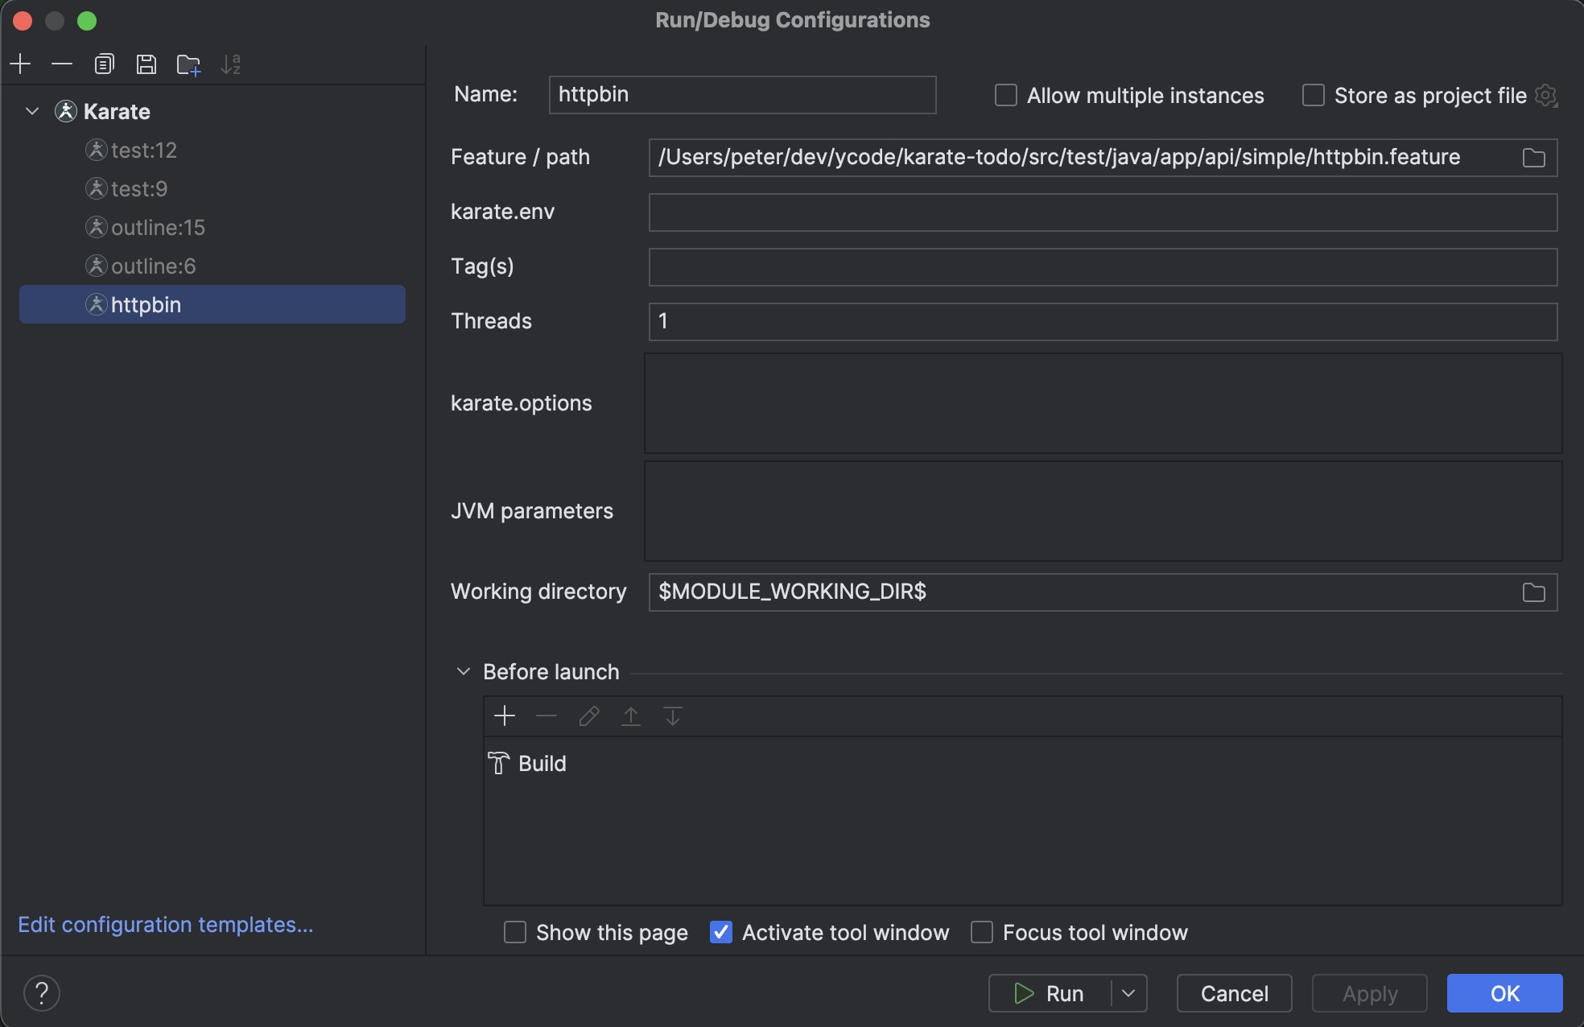This screenshot has height=1027, width=1584.
Task: Uncheck Activate tool window checkbox
Action: 721,932
